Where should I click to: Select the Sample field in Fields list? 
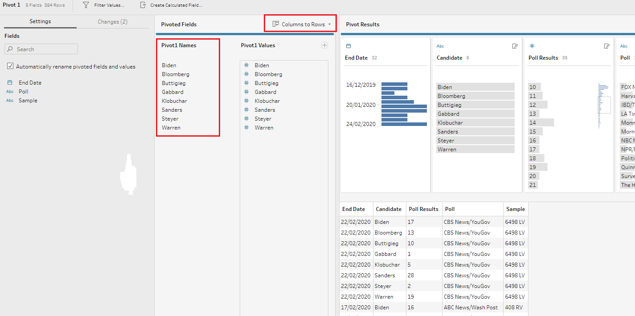tap(28, 101)
